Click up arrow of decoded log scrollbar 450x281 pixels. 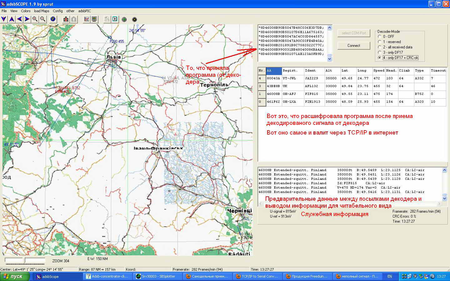444,170
